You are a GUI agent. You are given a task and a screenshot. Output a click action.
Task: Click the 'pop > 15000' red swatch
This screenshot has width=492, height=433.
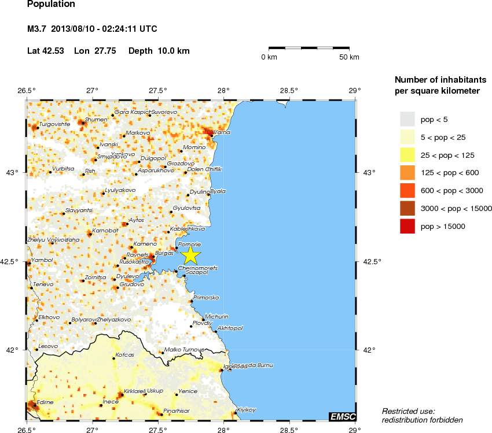pyautogui.click(x=407, y=227)
